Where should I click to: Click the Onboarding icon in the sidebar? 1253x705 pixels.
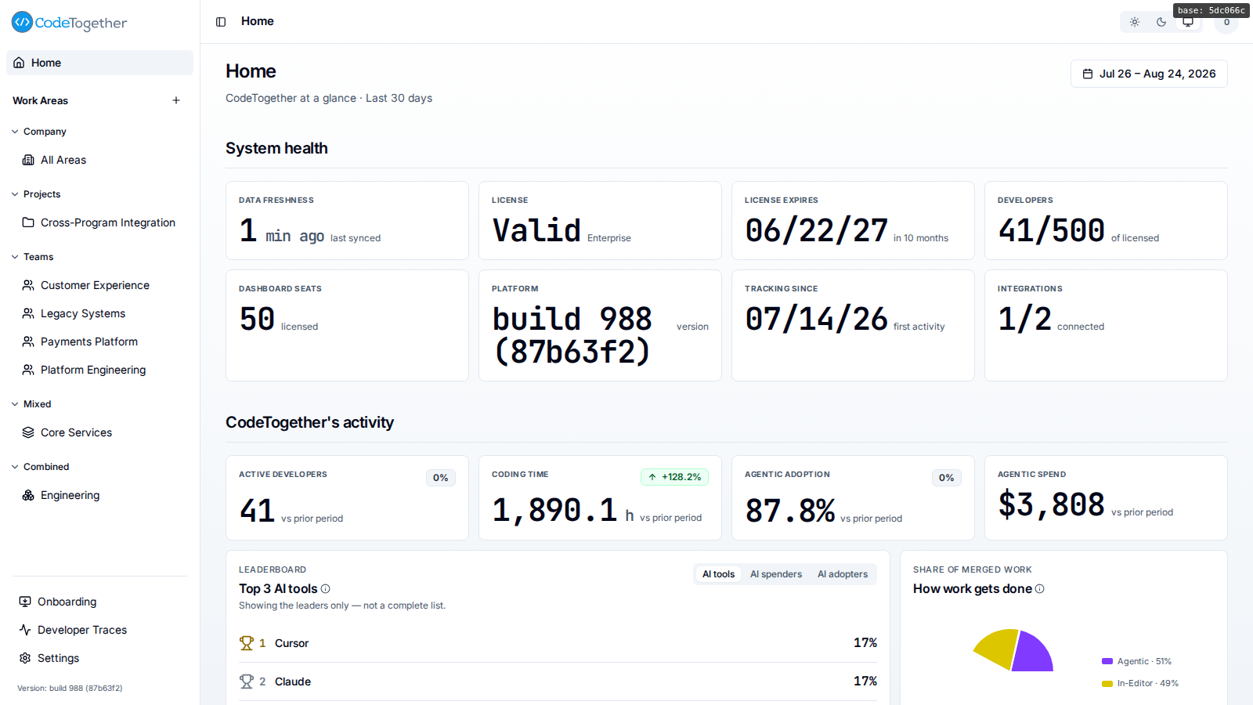(x=25, y=602)
